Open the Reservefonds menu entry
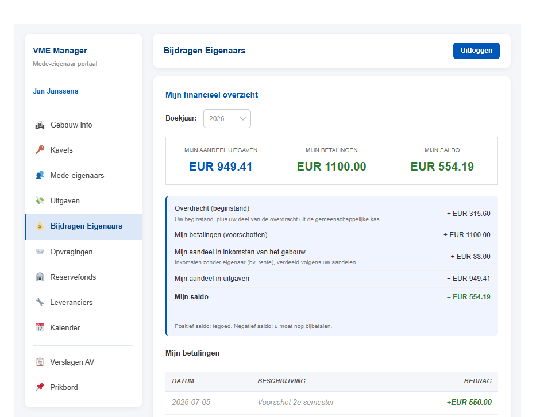The image size is (540, 417). (x=83, y=277)
